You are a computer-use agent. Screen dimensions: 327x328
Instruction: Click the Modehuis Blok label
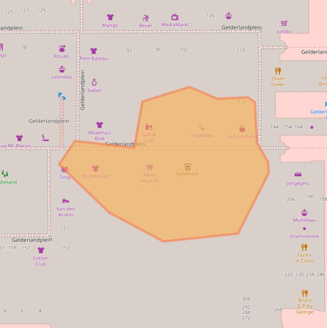point(100,135)
